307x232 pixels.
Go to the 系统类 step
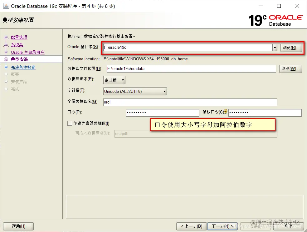click(x=17, y=45)
